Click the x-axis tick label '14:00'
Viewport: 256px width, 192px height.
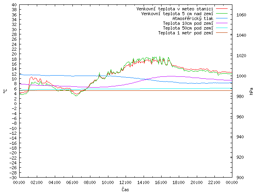tap(143, 182)
